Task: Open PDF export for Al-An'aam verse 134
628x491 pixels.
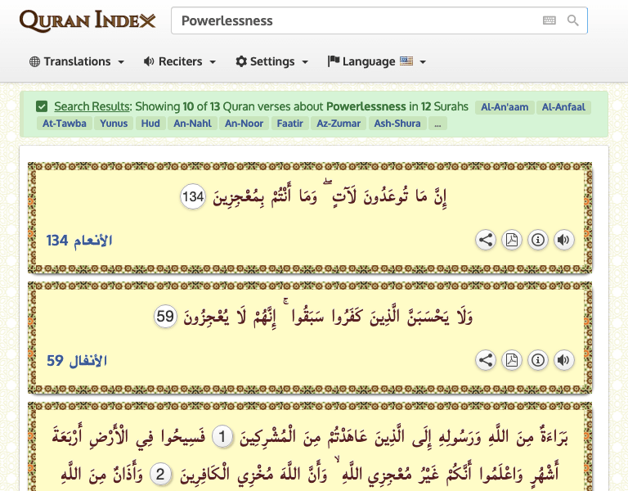Action: (x=512, y=240)
